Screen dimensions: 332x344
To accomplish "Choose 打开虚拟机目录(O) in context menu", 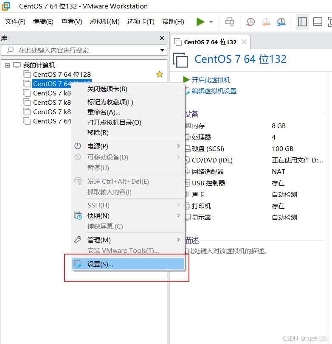I will (128, 123).
